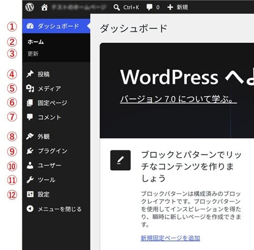
Task: Click the 設定 sliders icon
Action: click(30, 194)
